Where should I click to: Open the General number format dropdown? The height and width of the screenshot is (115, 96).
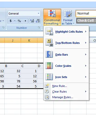(x=39, y=14)
